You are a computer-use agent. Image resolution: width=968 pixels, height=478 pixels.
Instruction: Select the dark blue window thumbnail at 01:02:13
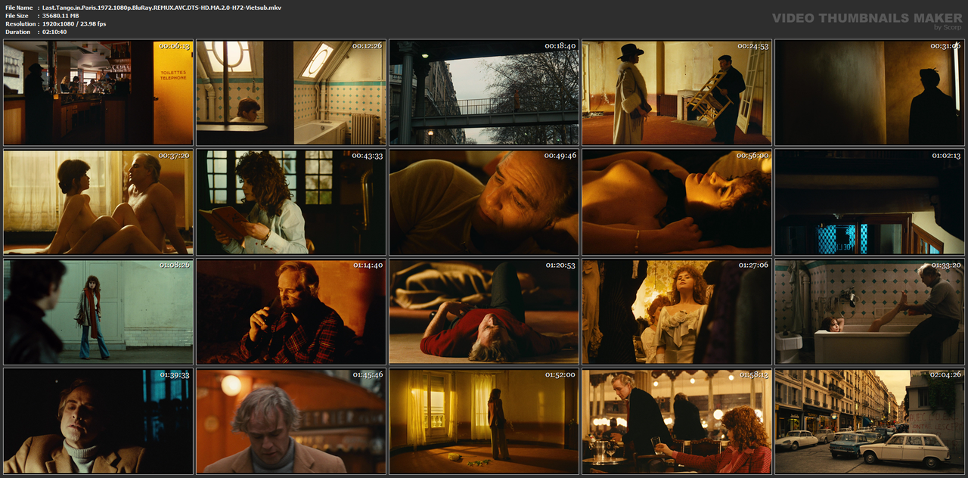coord(870,202)
